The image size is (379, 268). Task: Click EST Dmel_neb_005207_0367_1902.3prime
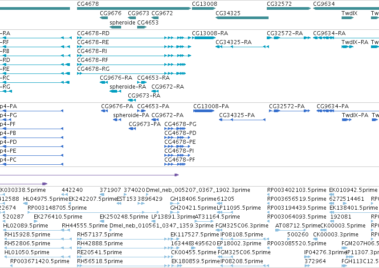pyautogui.click(x=198, y=190)
